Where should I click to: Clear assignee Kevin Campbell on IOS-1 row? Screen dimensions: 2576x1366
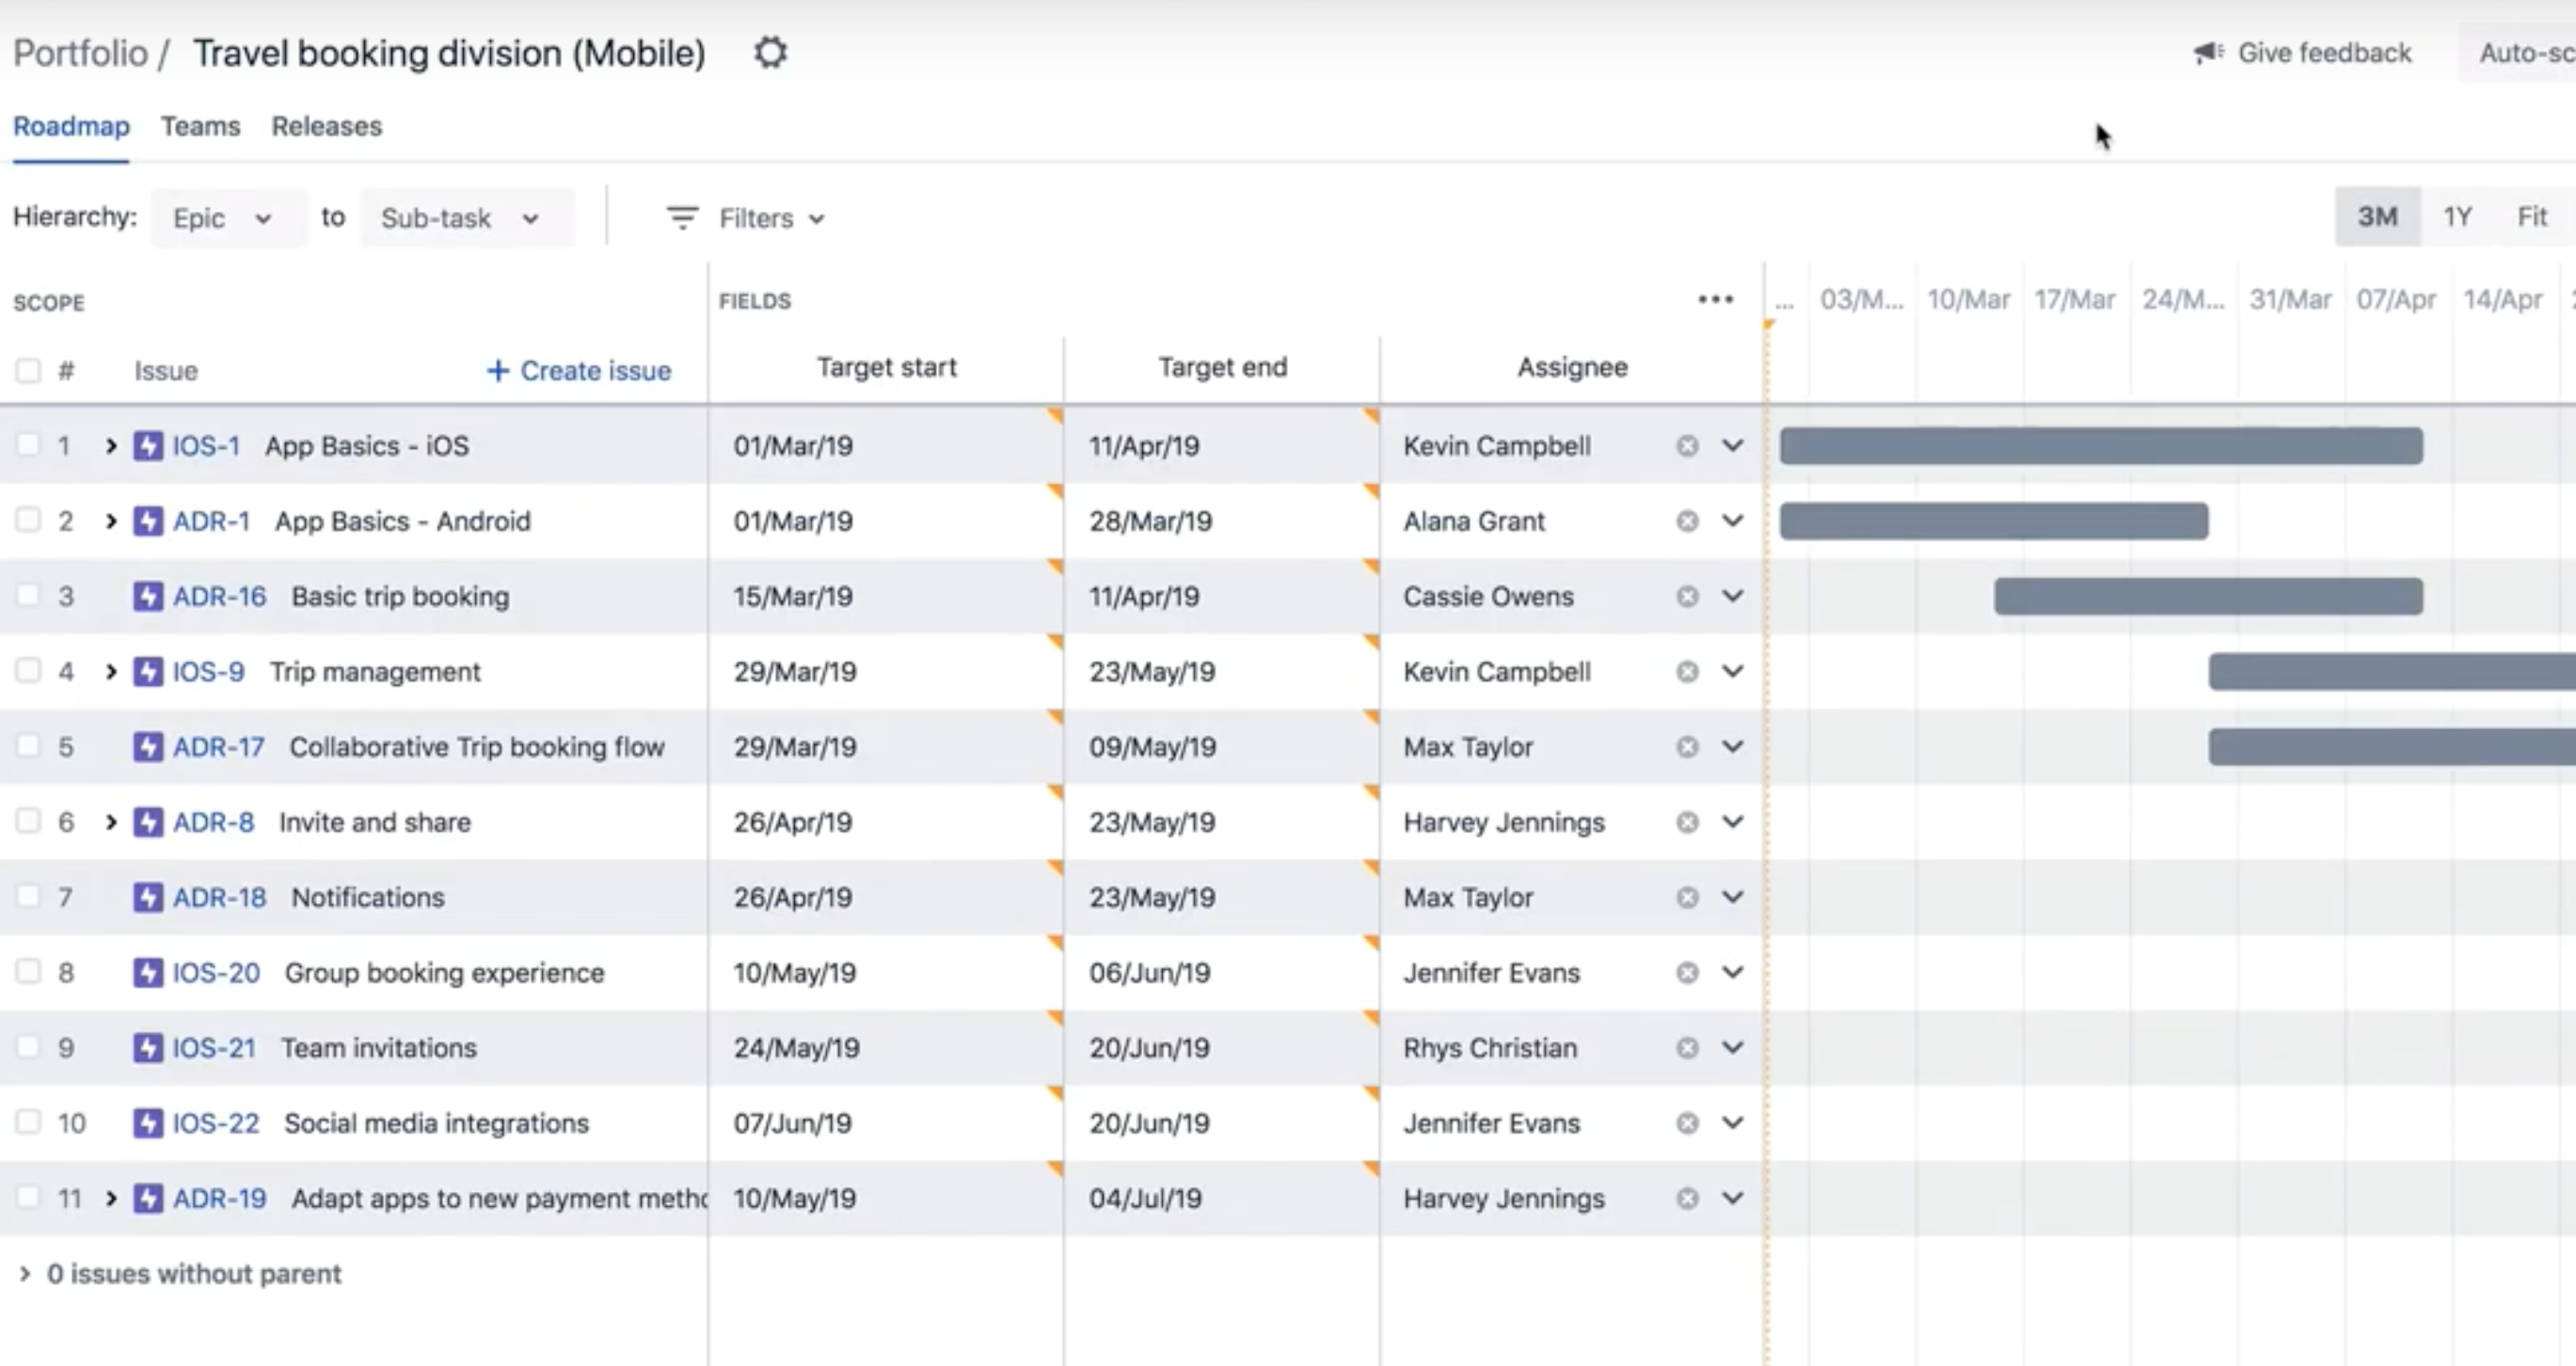click(x=1687, y=446)
